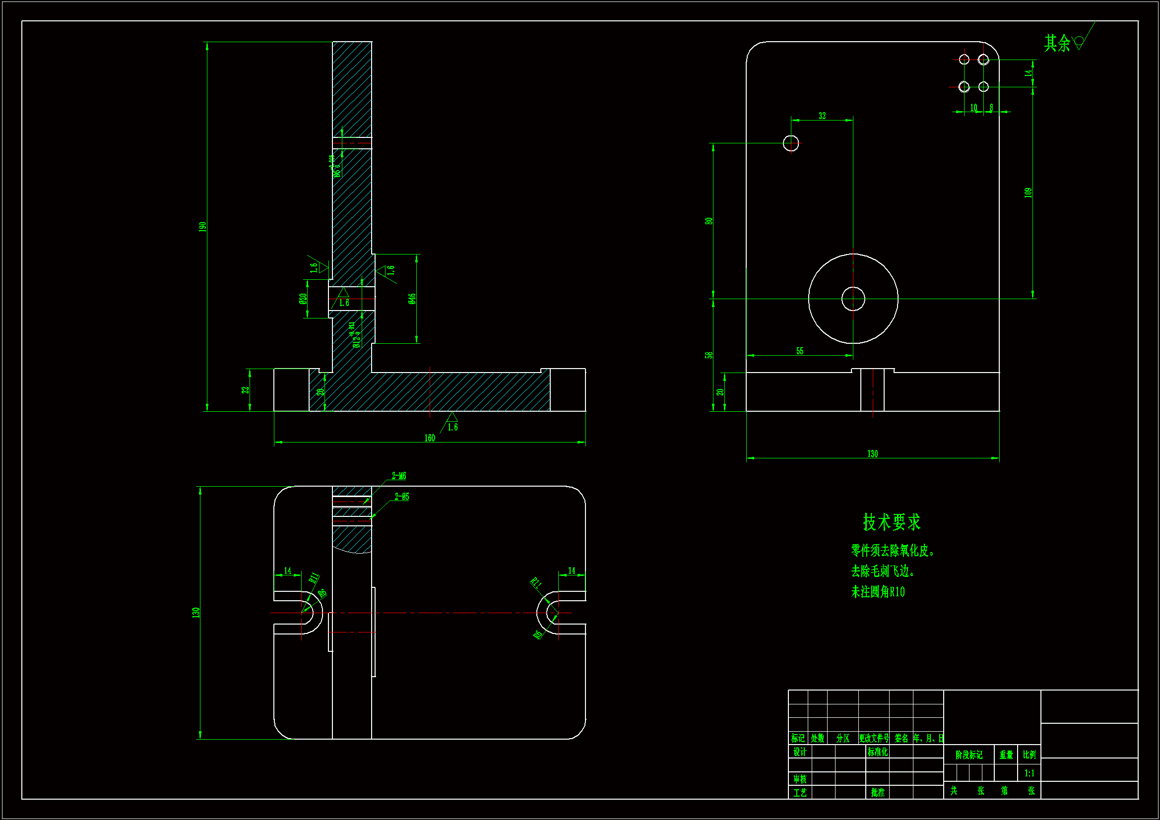Select the top-right hole of the four-hole pattern
Screen dimensions: 1160x820
983,60
